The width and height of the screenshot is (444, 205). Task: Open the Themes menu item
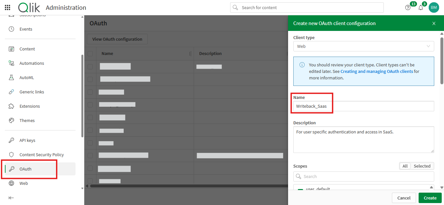pyautogui.click(x=27, y=120)
